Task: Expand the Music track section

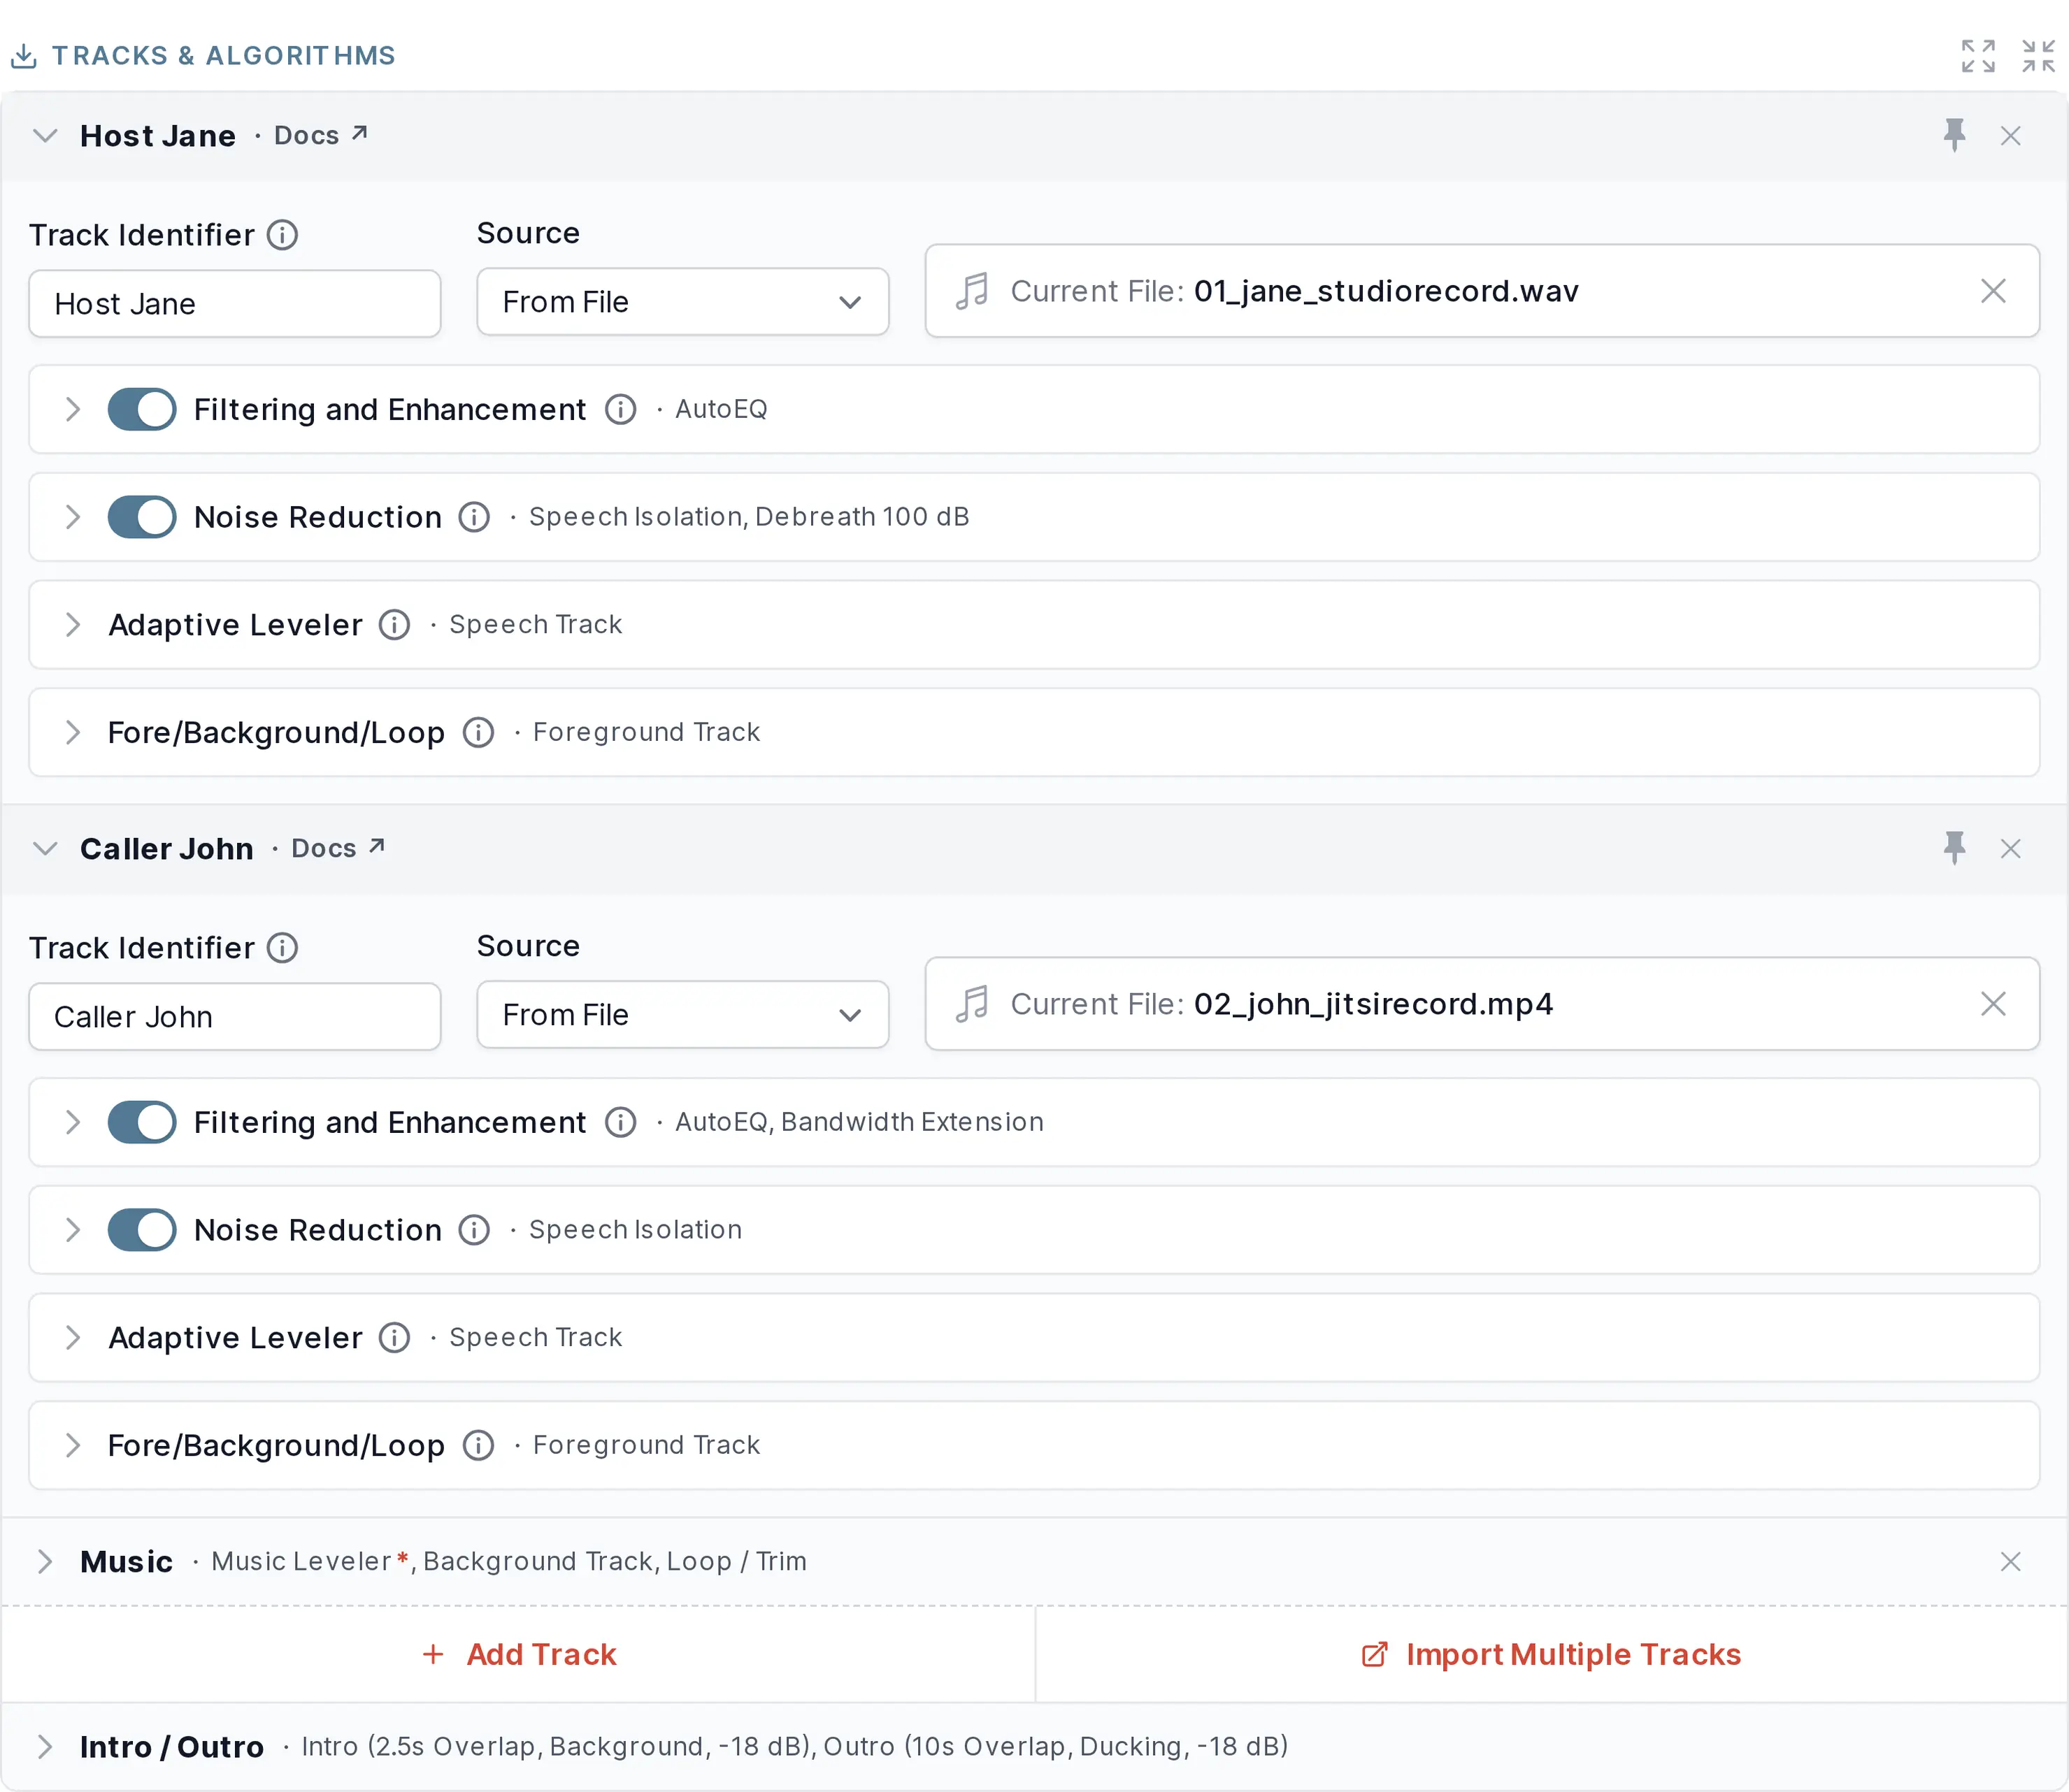Action: click(44, 1561)
